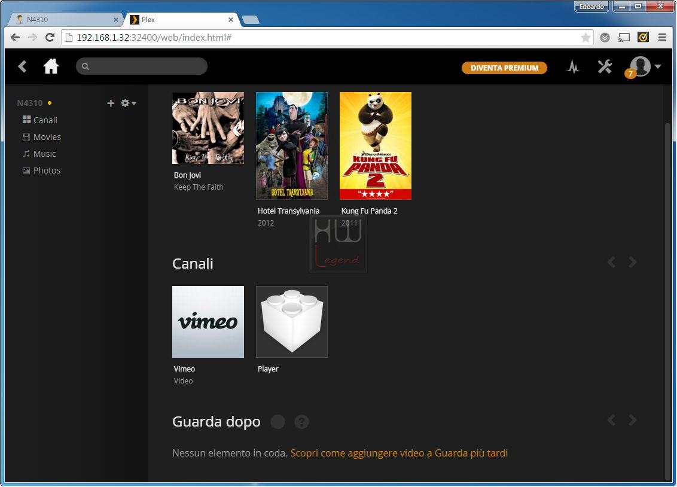Screen dimensions: 677x487
Task: Open Hotel Transylvania movie poster
Action: (292, 146)
